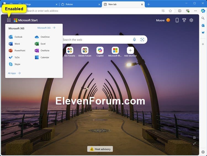
Task: Click the video icon in address bar
Action: point(163,11)
